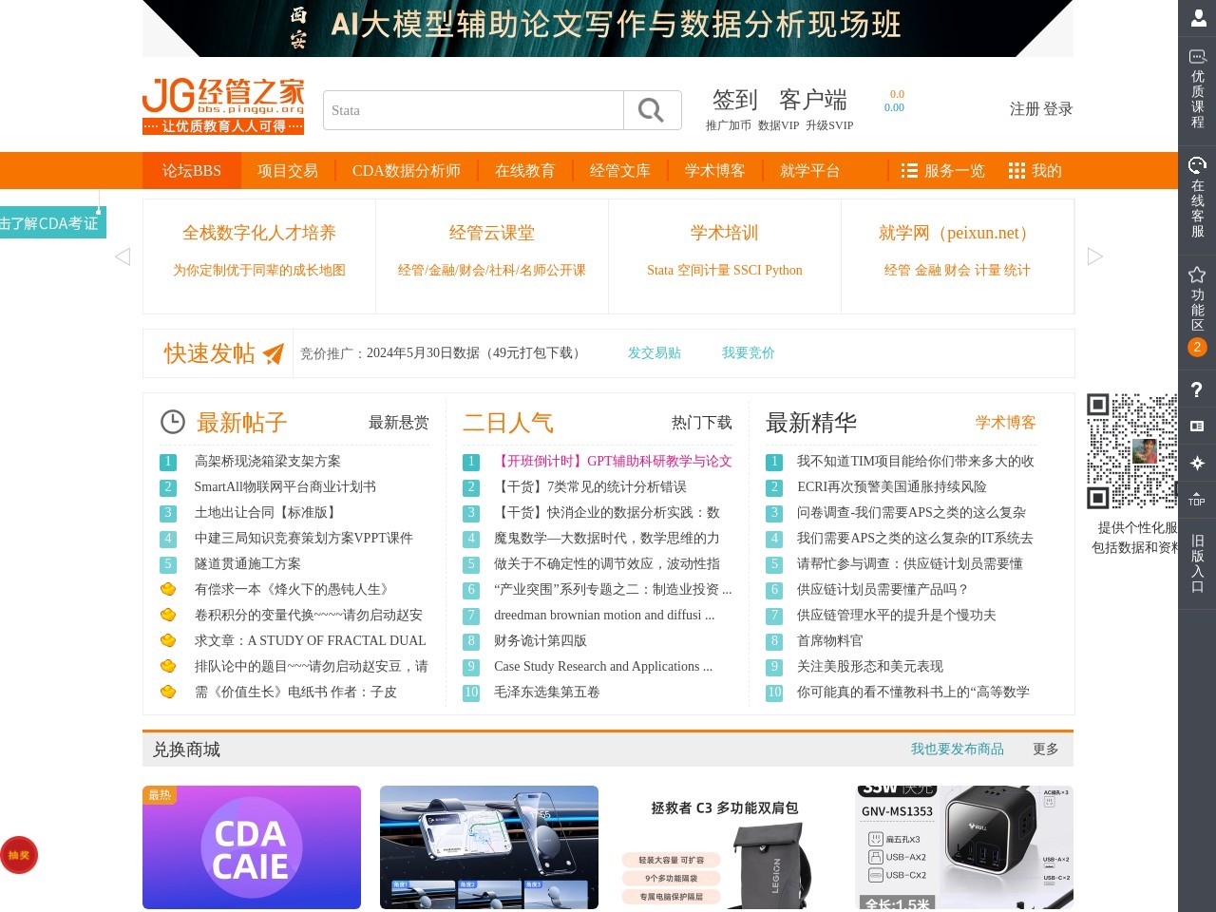Click the 注册 register link
This screenshot has height=912, width=1216.
point(1024,108)
